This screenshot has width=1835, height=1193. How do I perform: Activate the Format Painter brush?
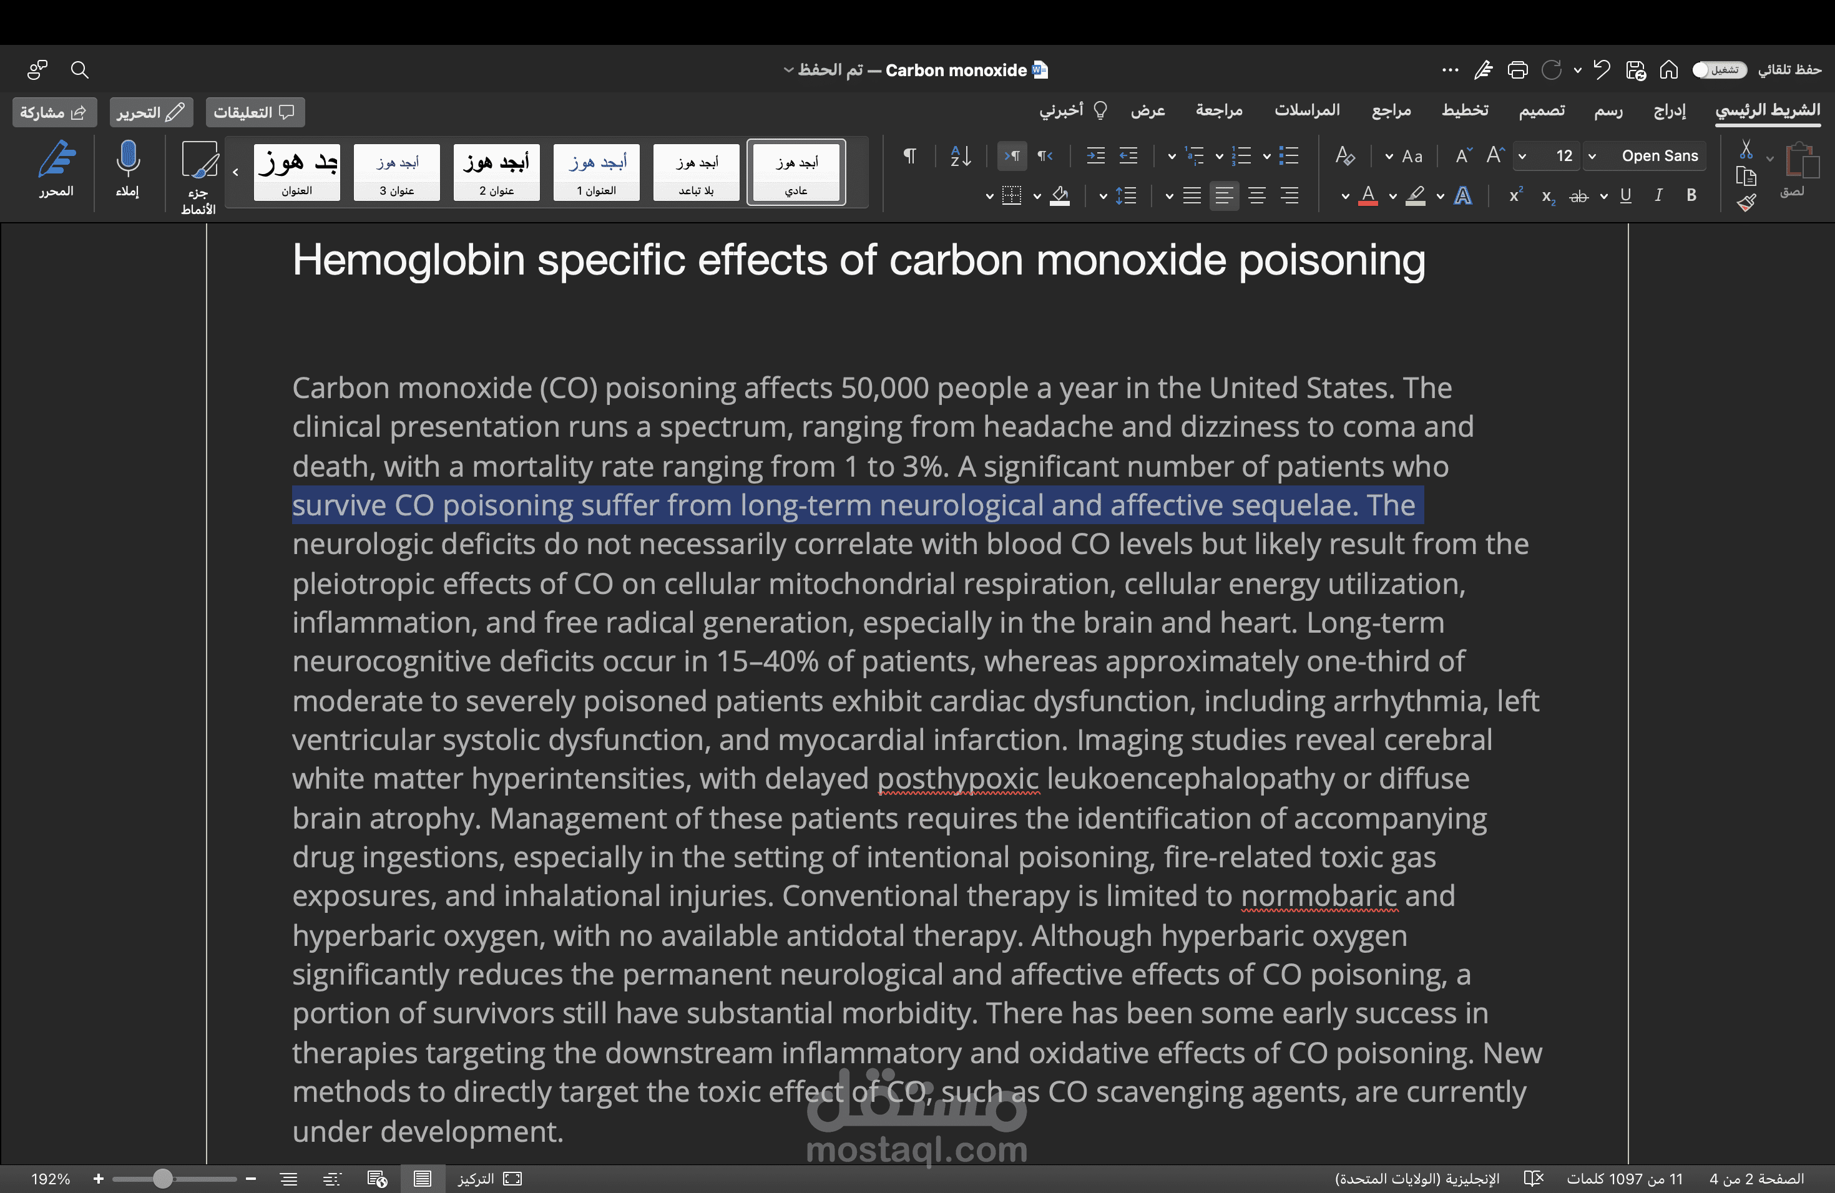point(1746,203)
